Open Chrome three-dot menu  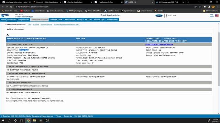(x=217, y=7)
